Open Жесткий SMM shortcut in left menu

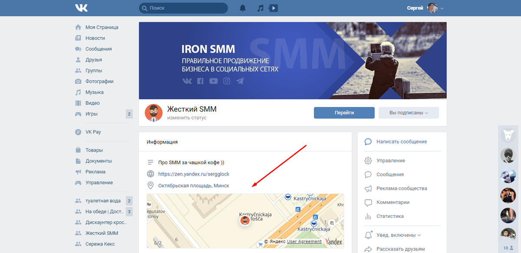pyautogui.click(x=102, y=233)
